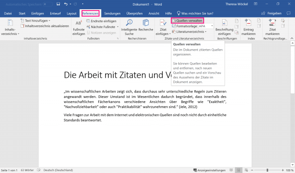
Task: Click Notizen anzeigen
Action: (x=101, y=33)
